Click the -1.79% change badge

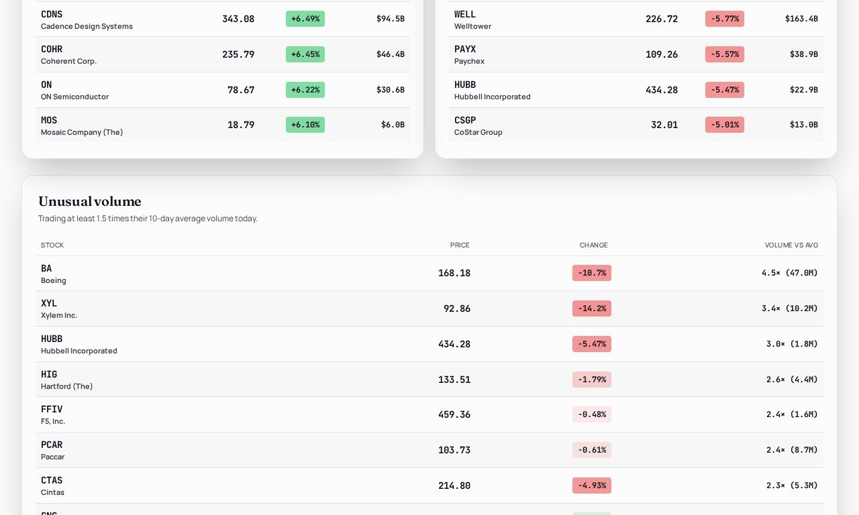coord(592,380)
